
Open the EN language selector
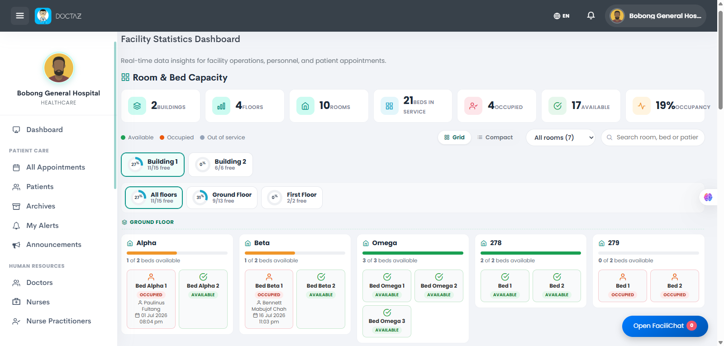coord(562,16)
